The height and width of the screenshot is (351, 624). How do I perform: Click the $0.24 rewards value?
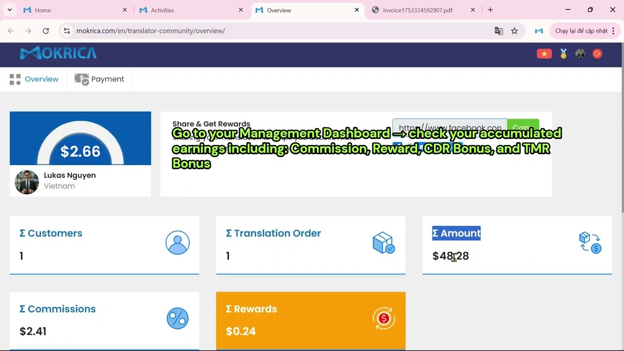[241, 331]
